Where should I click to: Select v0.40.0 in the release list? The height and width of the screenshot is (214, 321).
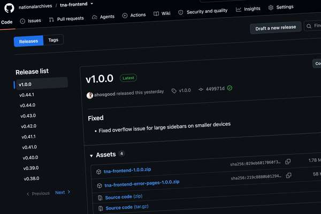click(x=30, y=157)
